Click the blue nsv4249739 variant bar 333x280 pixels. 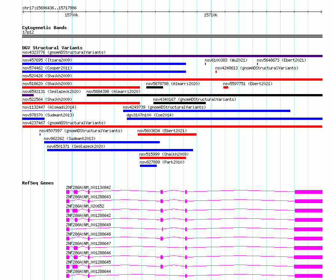click(x=207, y=111)
